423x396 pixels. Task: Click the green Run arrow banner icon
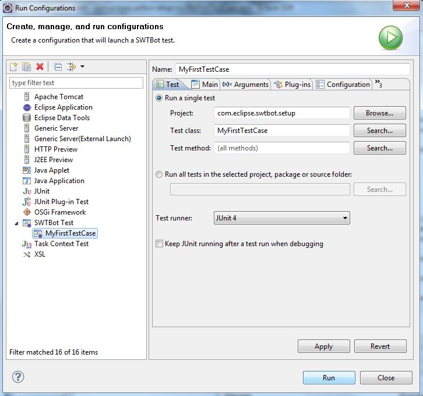(390, 38)
